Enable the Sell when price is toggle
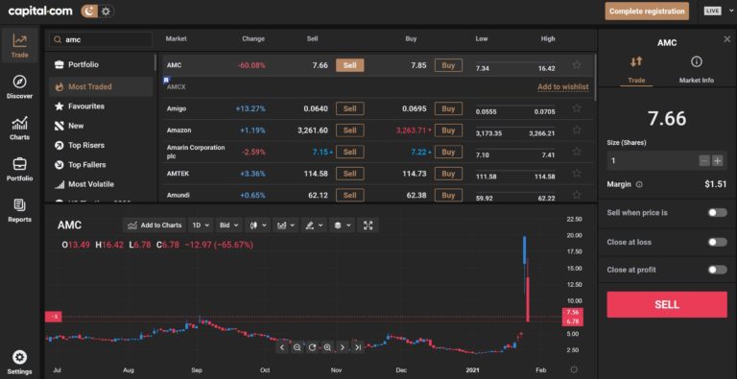 [717, 213]
